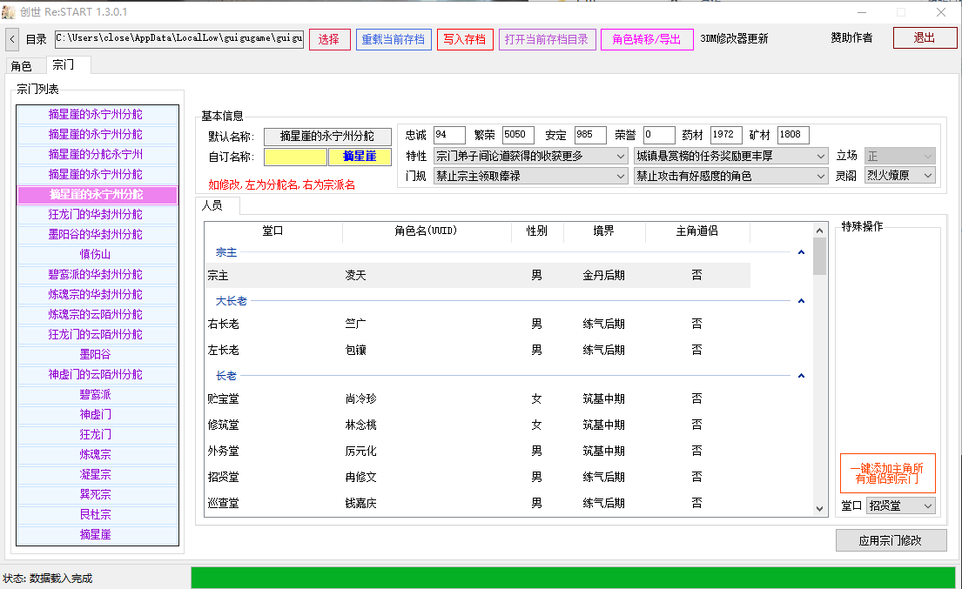Viewport: 962px width, 589px height.
Task: Select 摘星崖的分舵永宁州 in the sect list
Action: tap(98, 155)
